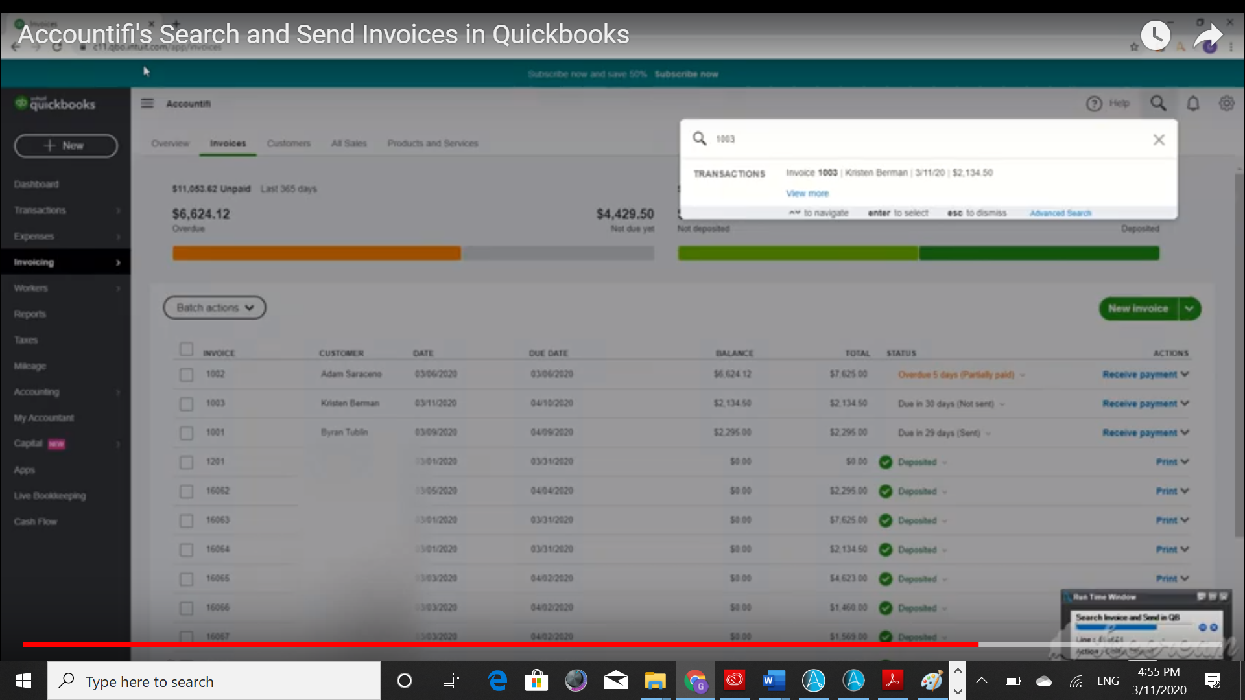This screenshot has width=1245, height=700.
Task: Expand the New invoice dropdown arrow
Action: pyautogui.click(x=1189, y=309)
